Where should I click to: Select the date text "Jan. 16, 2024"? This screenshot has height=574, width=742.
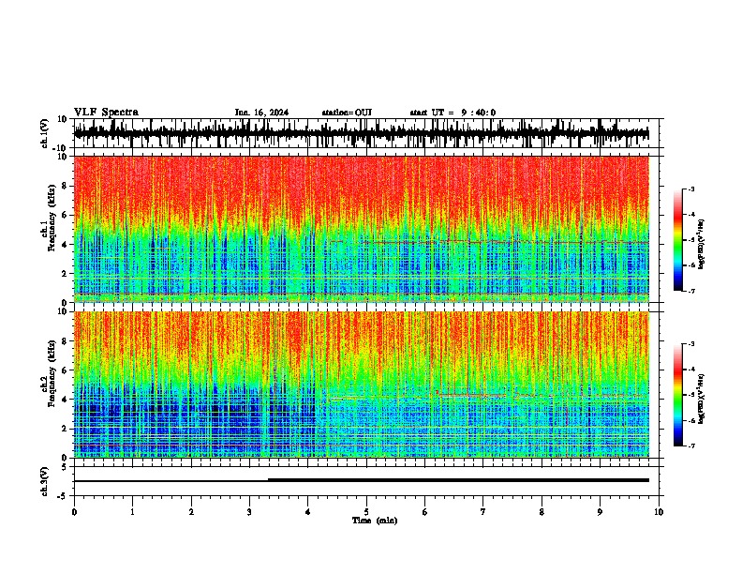pyautogui.click(x=261, y=113)
